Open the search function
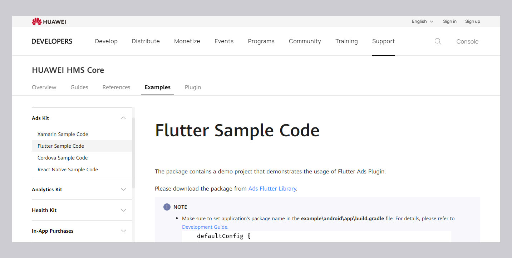This screenshot has height=258, width=512. 438,41
